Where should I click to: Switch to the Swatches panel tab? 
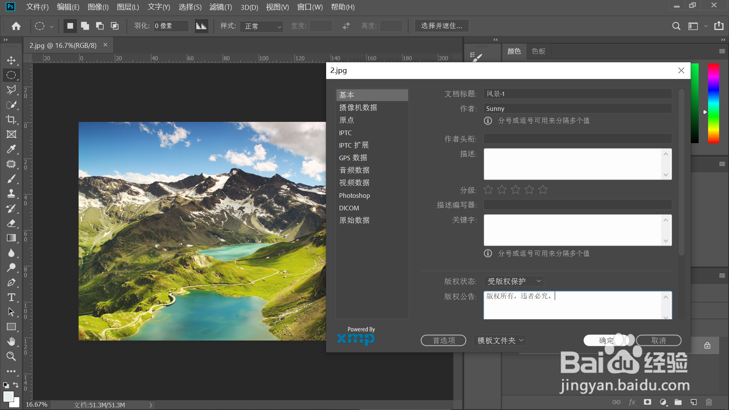pos(538,51)
